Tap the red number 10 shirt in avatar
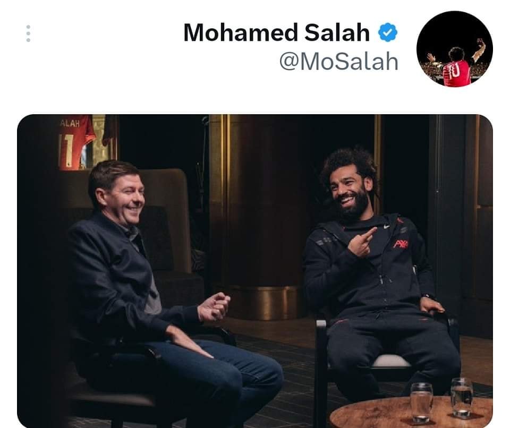Image resolution: width=510 pixels, height=428 pixels. click(x=457, y=72)
